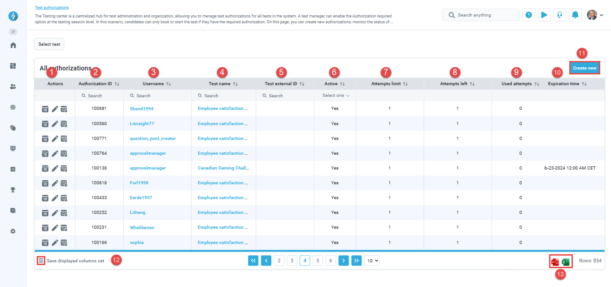The width and height of the screenshot is (611, 287).
Task: Click the Authorization ID search field
Action: coord(99,96)
